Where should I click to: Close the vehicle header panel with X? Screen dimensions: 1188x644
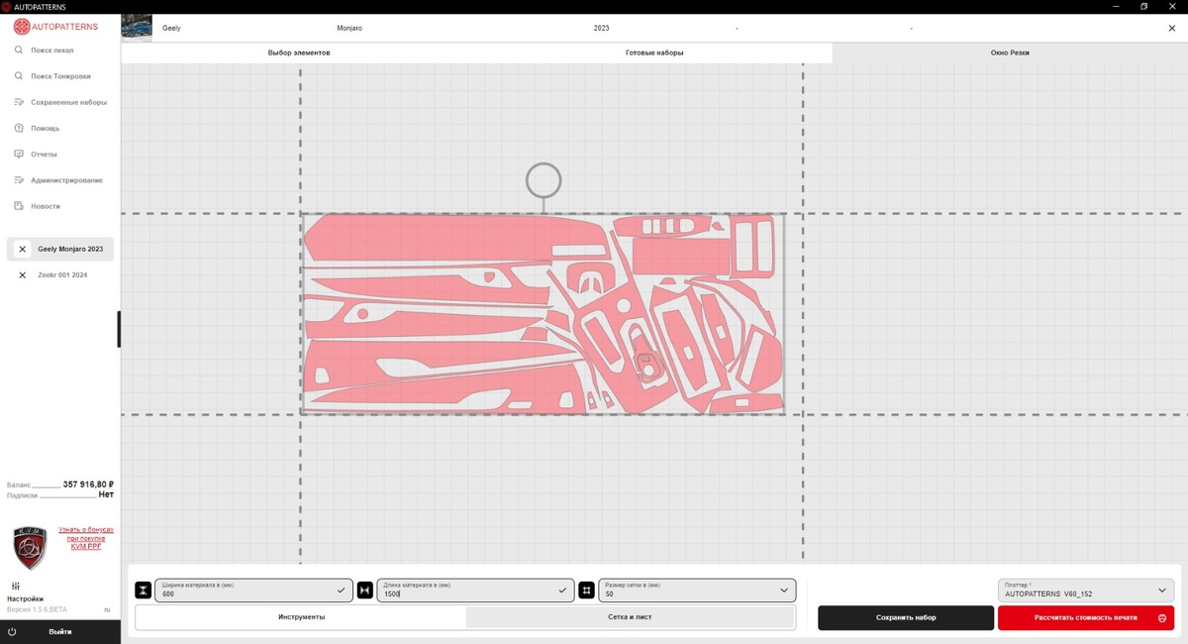1172,29
